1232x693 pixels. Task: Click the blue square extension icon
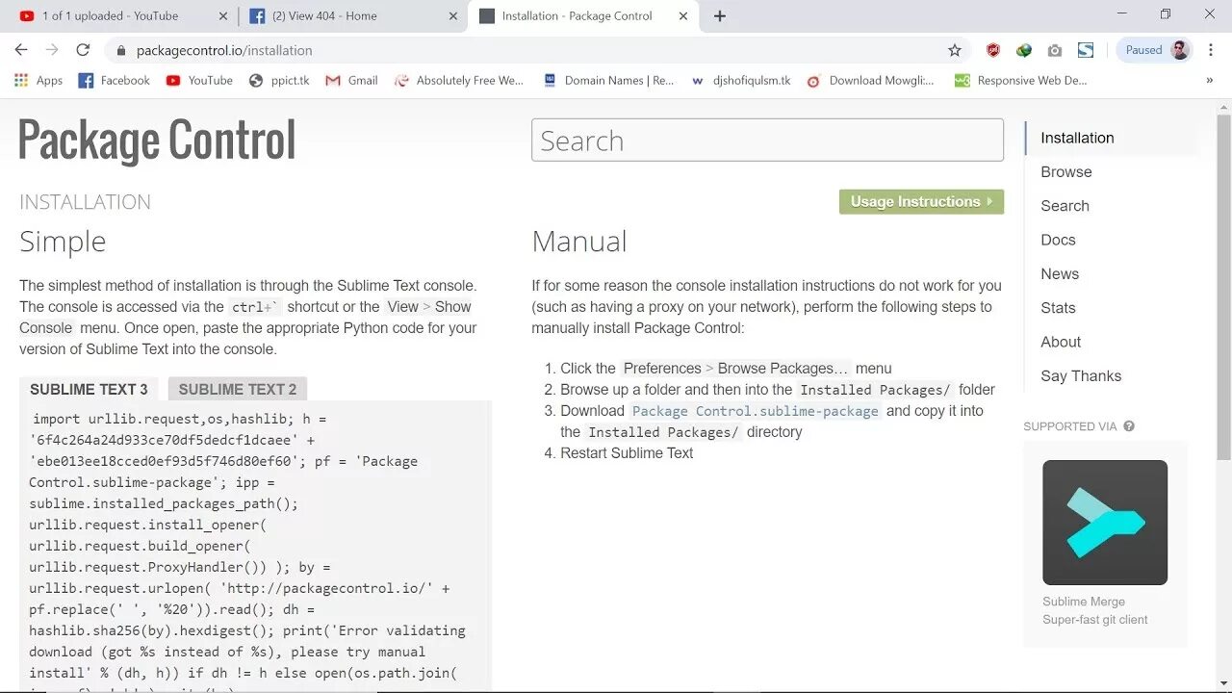pos(1086,50)
